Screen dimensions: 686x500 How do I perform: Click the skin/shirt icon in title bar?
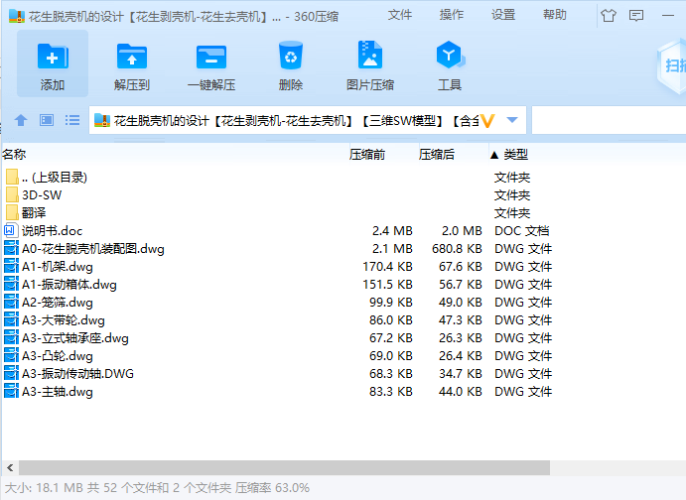tap(609, 16)
